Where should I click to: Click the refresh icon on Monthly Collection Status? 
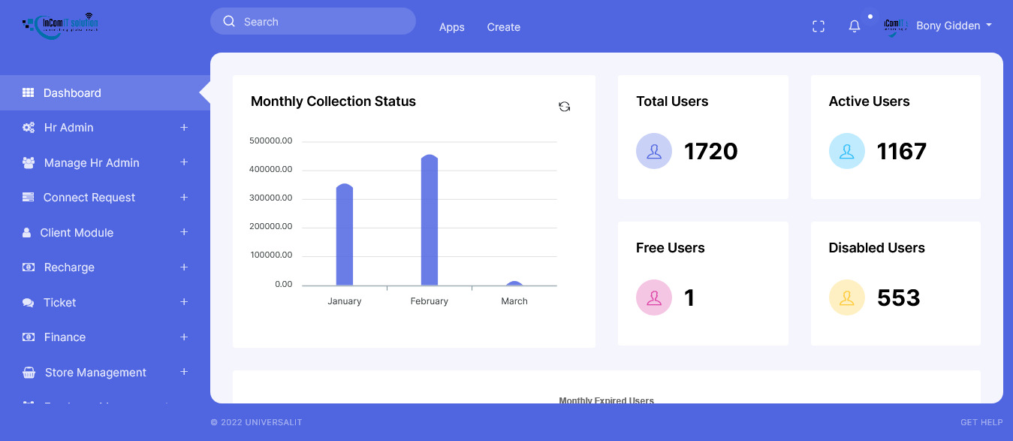pos(564,107)
